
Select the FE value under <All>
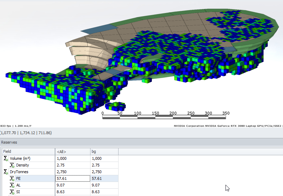[72, 178]
